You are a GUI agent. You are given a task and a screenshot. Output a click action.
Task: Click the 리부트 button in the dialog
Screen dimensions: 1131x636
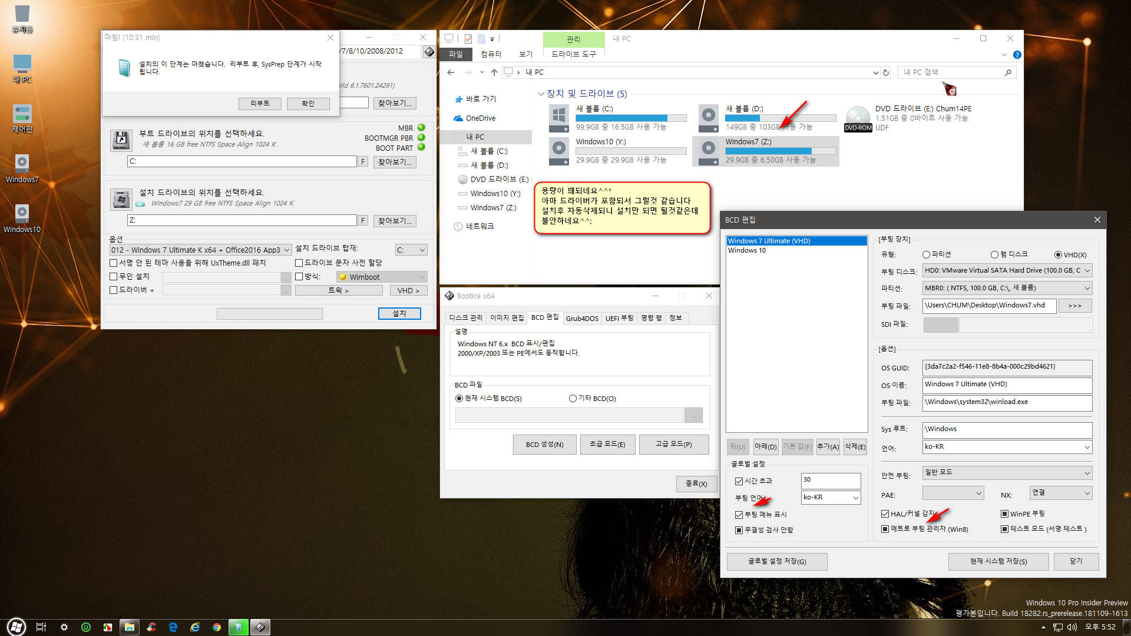[260, 104]
